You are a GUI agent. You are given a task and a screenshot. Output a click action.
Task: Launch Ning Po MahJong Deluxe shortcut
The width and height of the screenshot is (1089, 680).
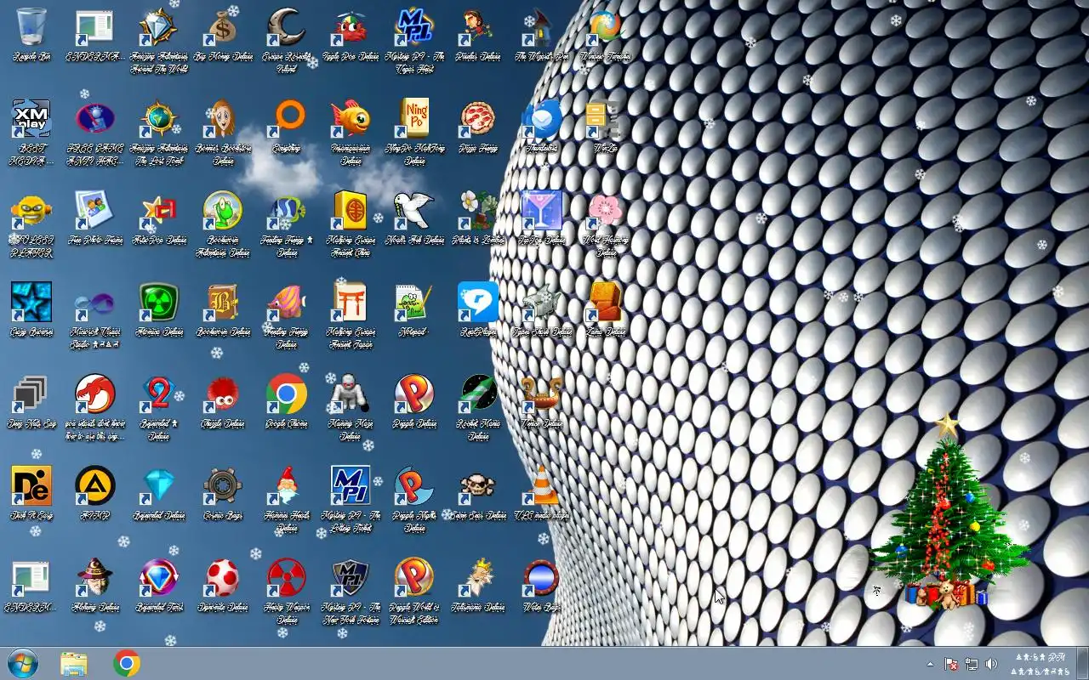click(x=414, y=119)
